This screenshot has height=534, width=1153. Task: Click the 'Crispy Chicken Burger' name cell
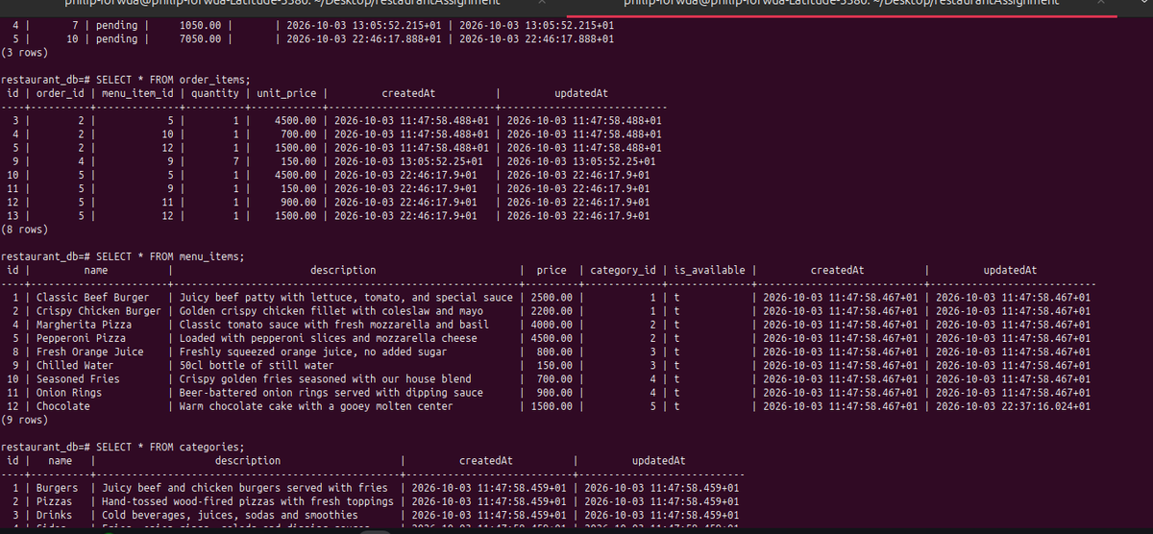coord(98,311)
